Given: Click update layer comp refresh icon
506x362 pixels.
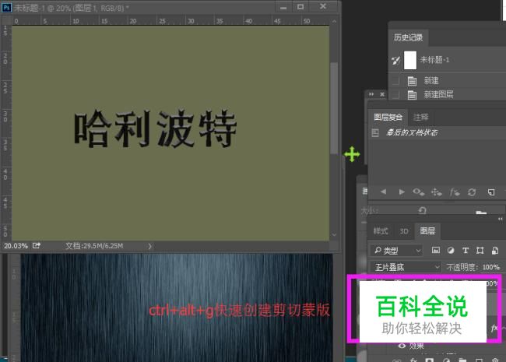Looking at the screenshot, I should 472,192.
